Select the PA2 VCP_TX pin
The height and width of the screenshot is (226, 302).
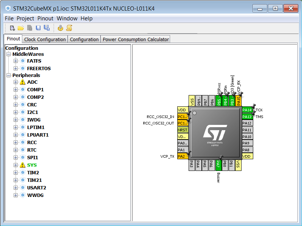click(183, 157)
